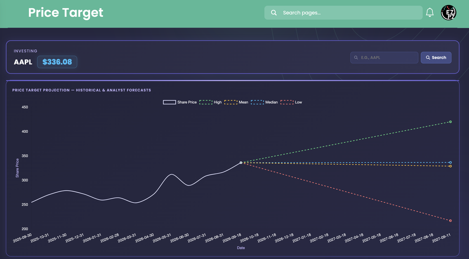Click the 2025-09-30 date axis label

click(x=23, y=238)
